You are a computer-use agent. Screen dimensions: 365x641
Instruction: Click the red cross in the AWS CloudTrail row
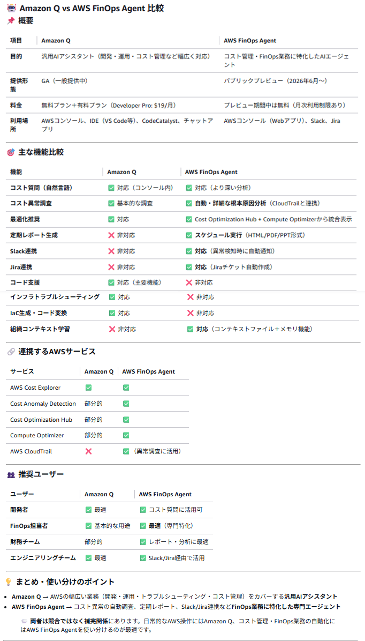[88, 451]
